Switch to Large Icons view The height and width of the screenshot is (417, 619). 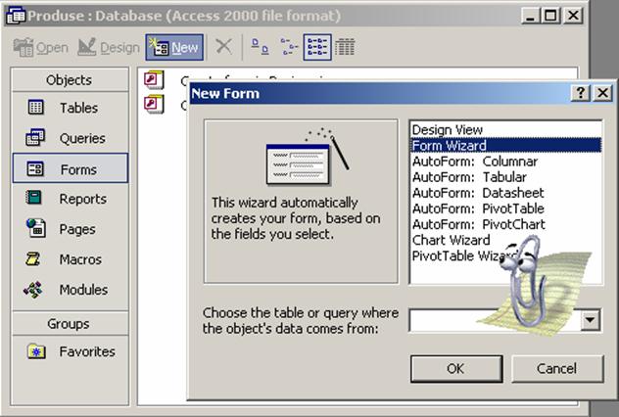(x=261, y=47)
